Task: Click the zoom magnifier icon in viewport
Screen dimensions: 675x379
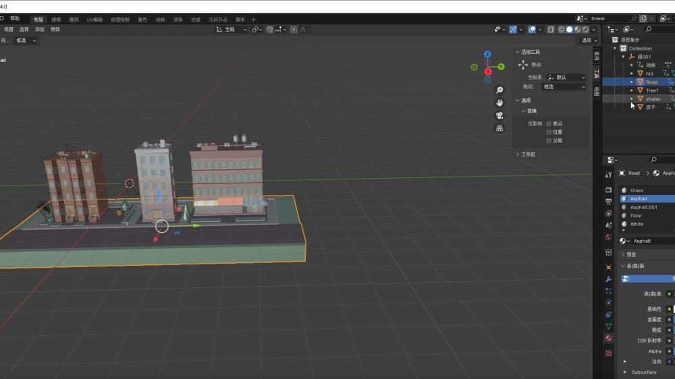Action: coord(500,90)
